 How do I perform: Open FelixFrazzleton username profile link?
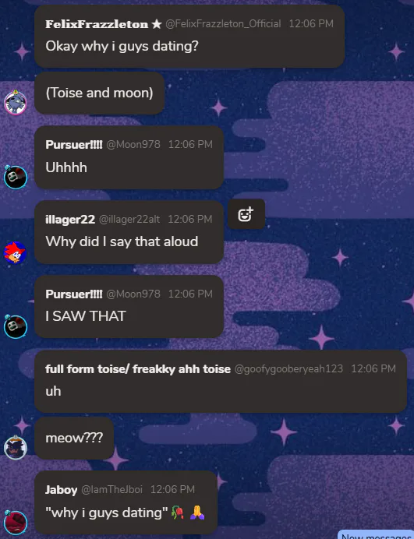click(97, 24)
